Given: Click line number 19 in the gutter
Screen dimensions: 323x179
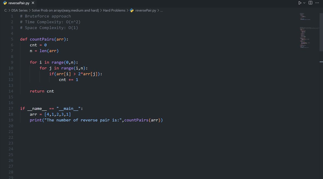Looking at the screenshot, I should point(11,120).
